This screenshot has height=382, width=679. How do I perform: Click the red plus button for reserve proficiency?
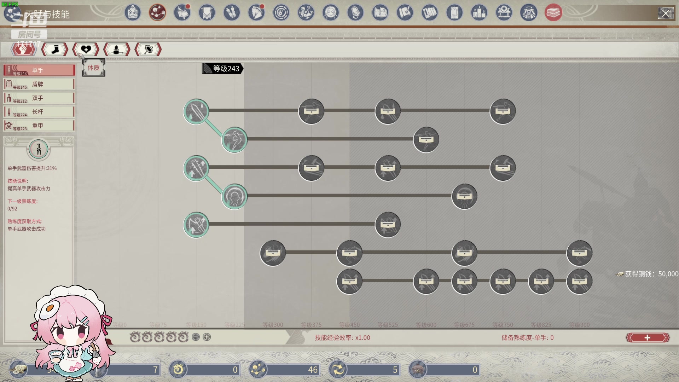coord(648,337)
